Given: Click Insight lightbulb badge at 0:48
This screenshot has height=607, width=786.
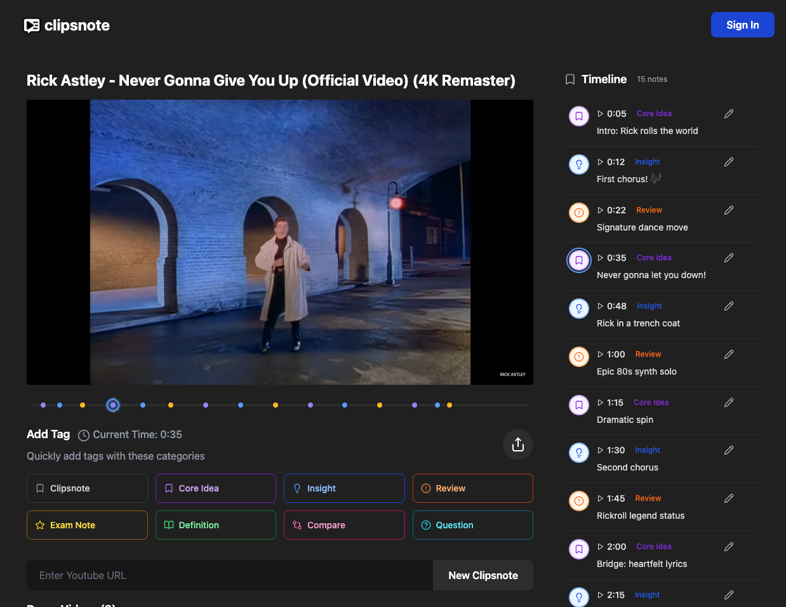Looking at the screenshot, I should point(579,309).
